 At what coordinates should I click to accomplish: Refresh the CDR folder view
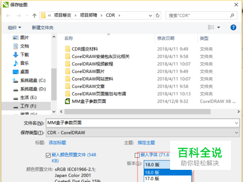[x=157, y=16]
